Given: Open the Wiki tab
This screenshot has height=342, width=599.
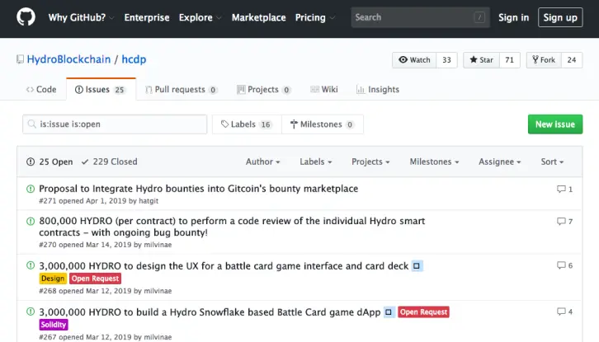Looking at the screenshot, I should click(x=324, y=89).
